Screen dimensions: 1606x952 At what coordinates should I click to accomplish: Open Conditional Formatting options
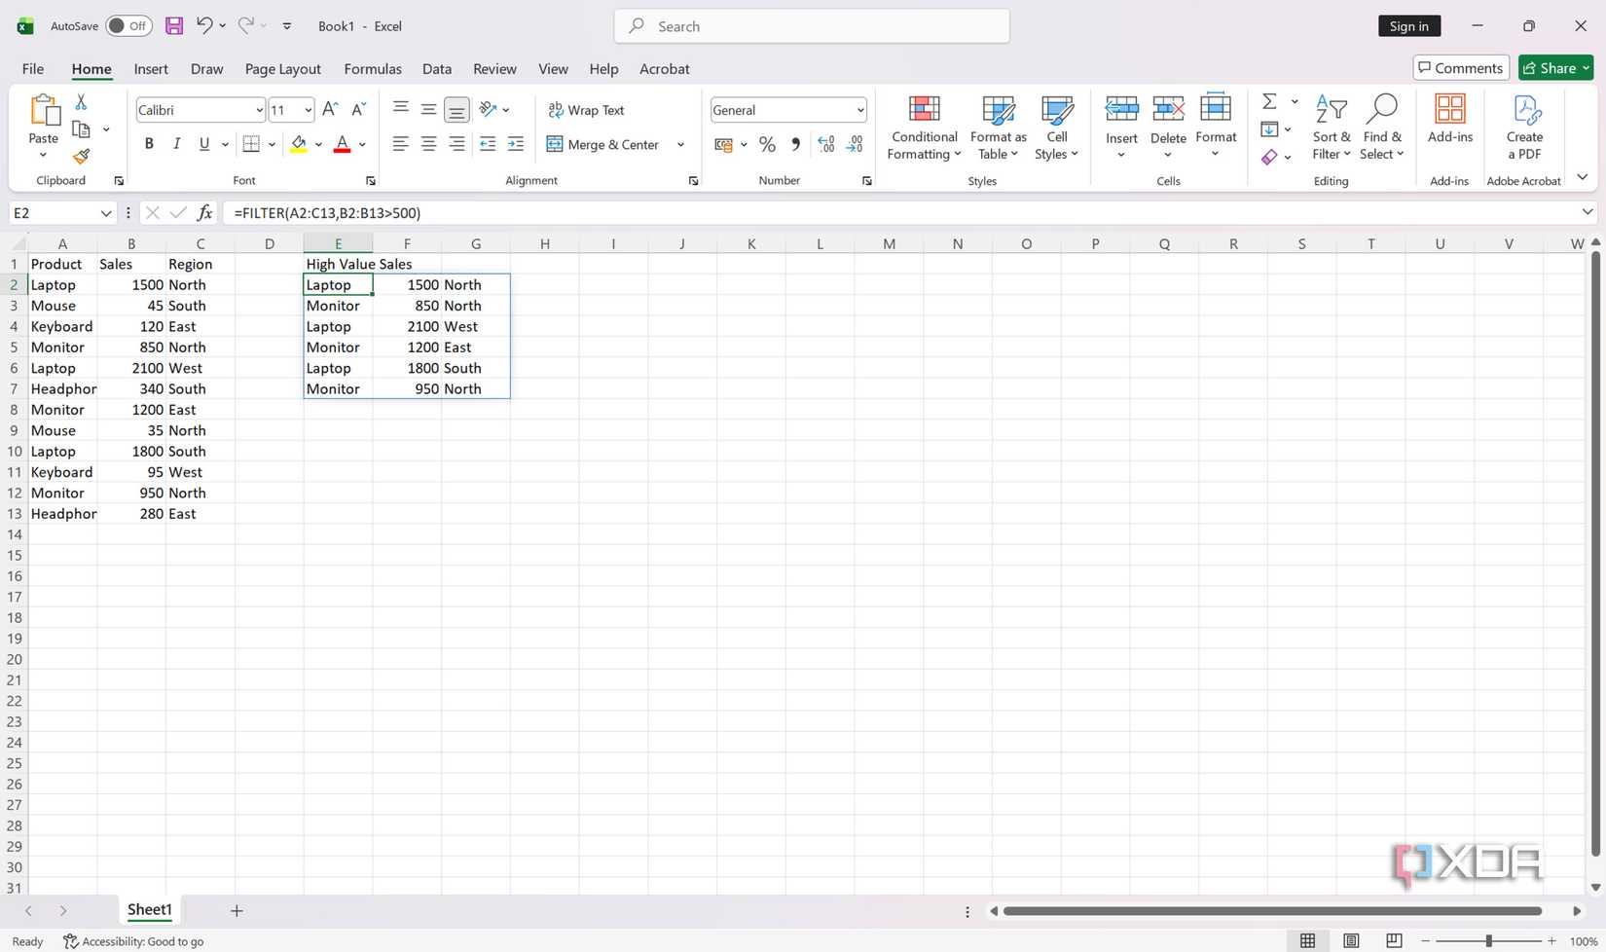923,128
